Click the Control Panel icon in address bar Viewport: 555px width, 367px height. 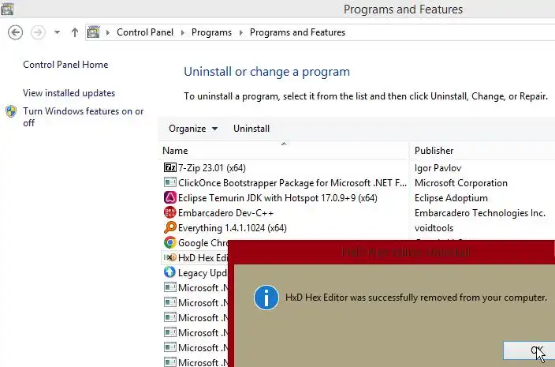[x=94, y=32]
